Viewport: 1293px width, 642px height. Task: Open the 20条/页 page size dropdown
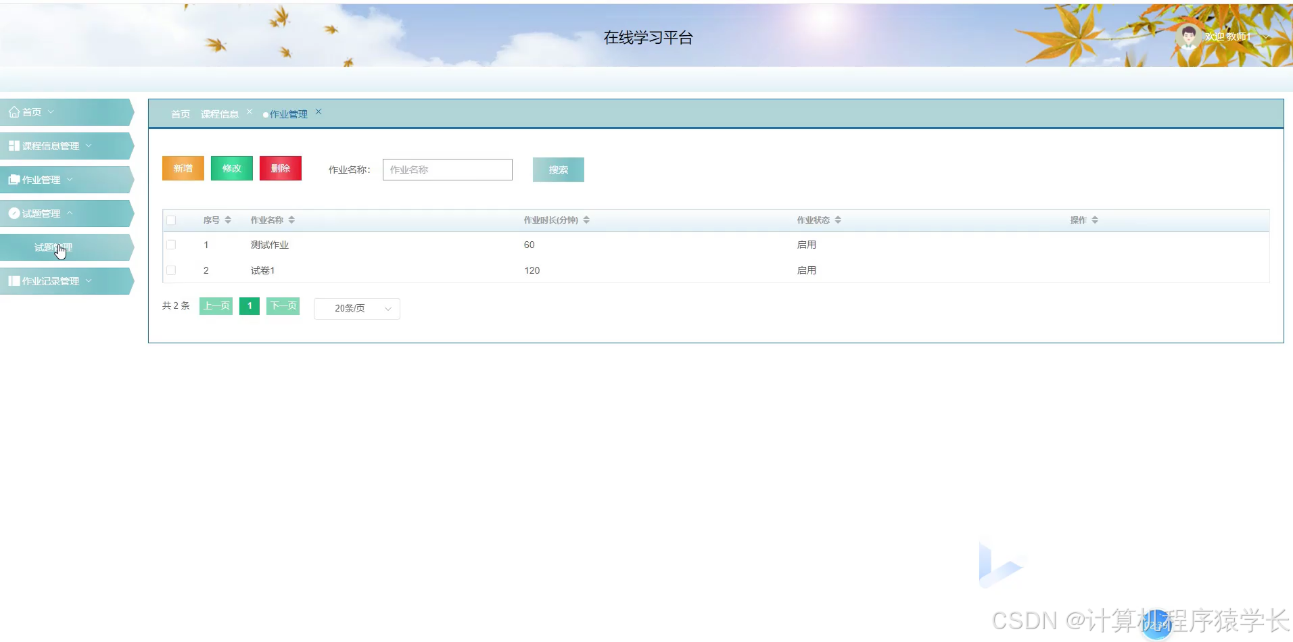tap(356, 308)
